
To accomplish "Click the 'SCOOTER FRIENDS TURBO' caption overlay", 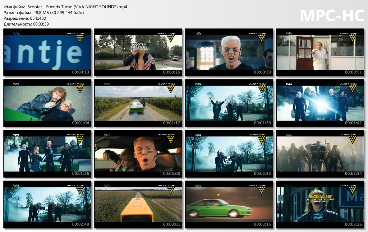I will tap(138, 46).
